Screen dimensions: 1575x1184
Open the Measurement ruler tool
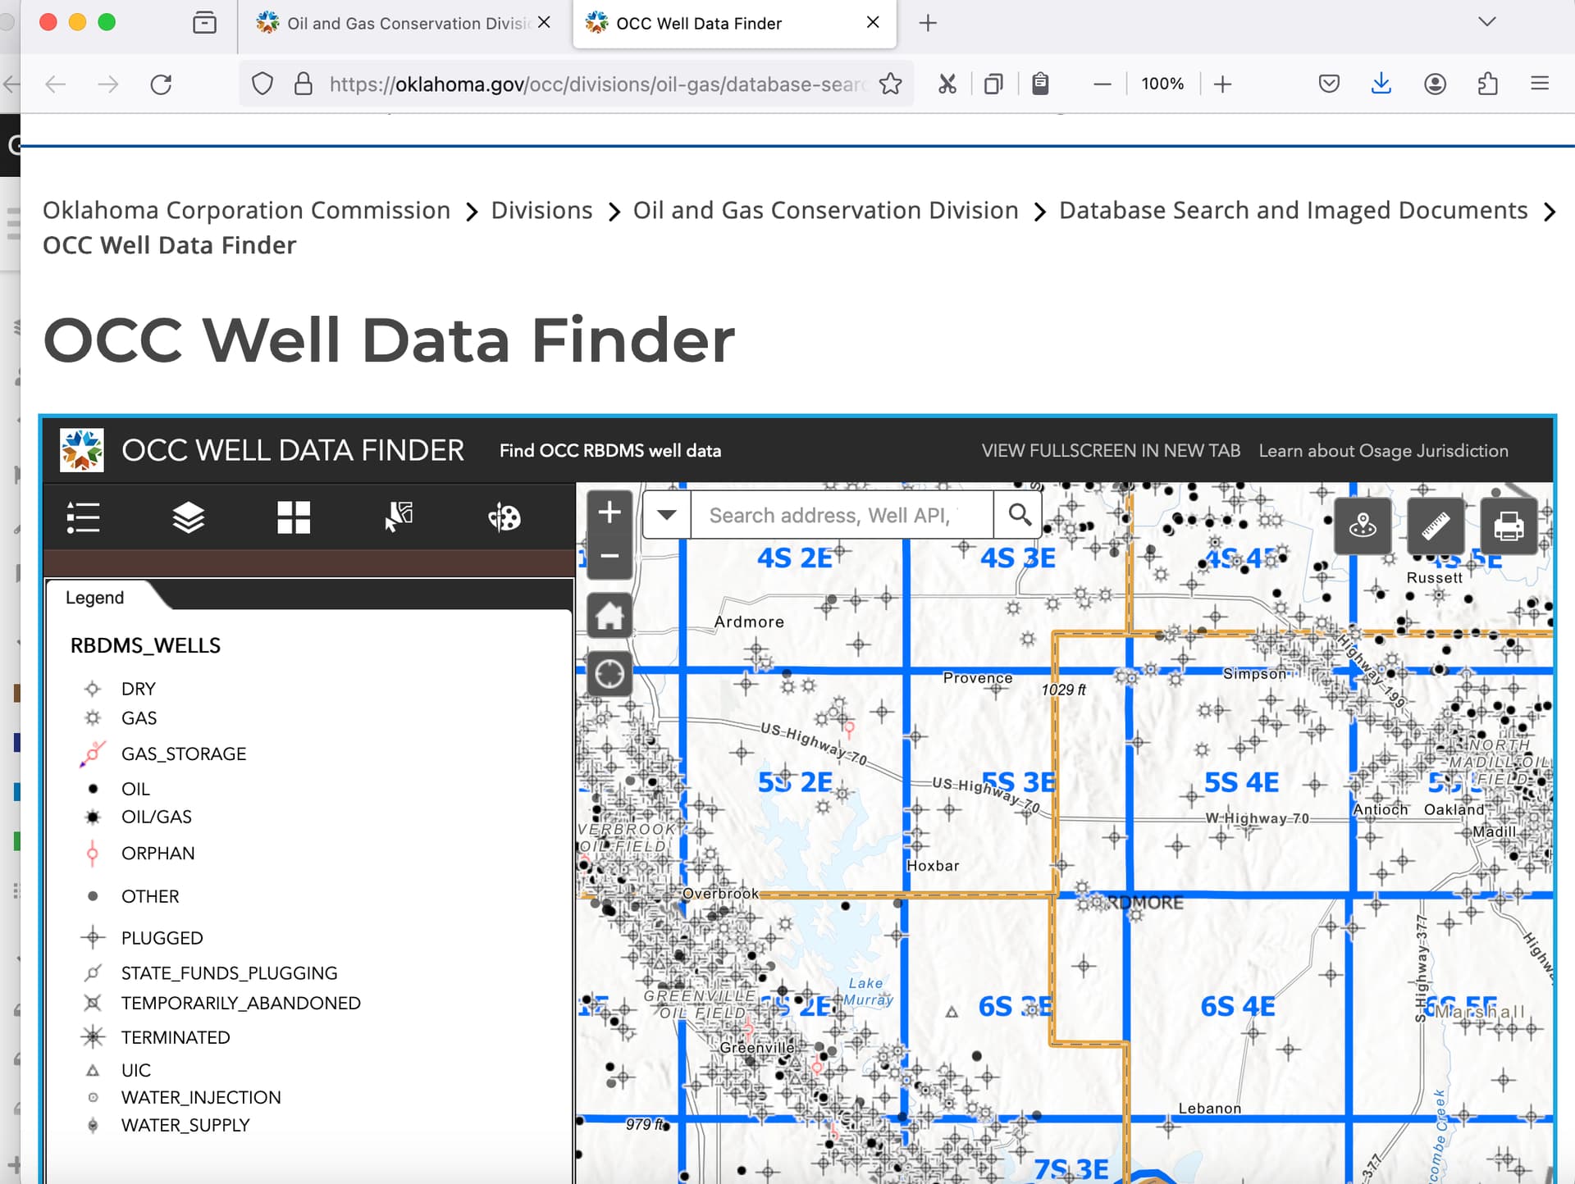[x=1436, y=526]
